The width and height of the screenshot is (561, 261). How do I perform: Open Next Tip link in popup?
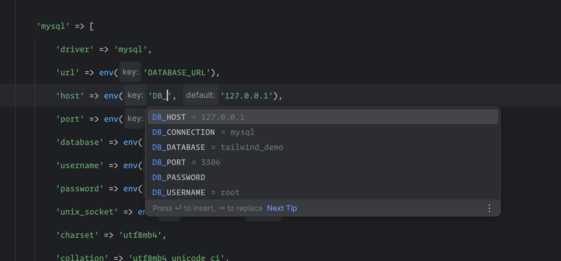coord(282,208)
